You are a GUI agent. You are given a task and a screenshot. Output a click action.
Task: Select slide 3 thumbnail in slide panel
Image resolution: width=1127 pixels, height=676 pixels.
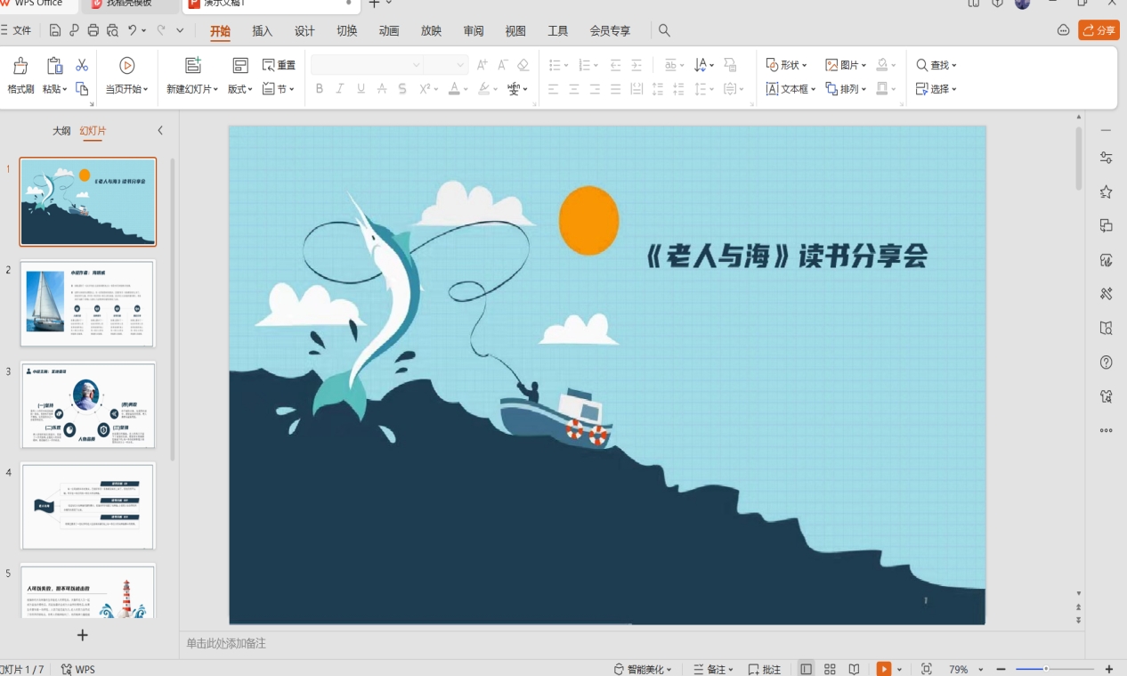[88, 405]
